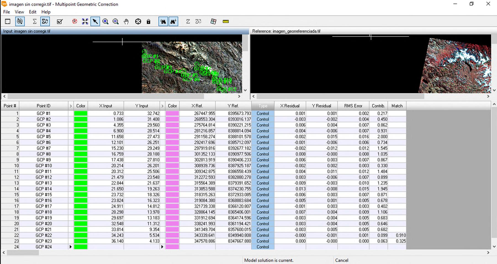Click the Contrib. column header
This screenshot has height=264, width=497.
pyautogui.click(x=378, y=106)
